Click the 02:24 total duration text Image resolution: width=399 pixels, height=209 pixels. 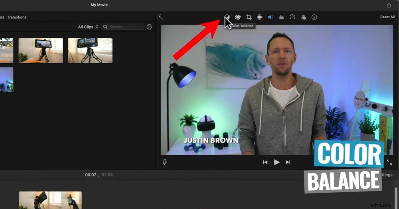point(107,175)
